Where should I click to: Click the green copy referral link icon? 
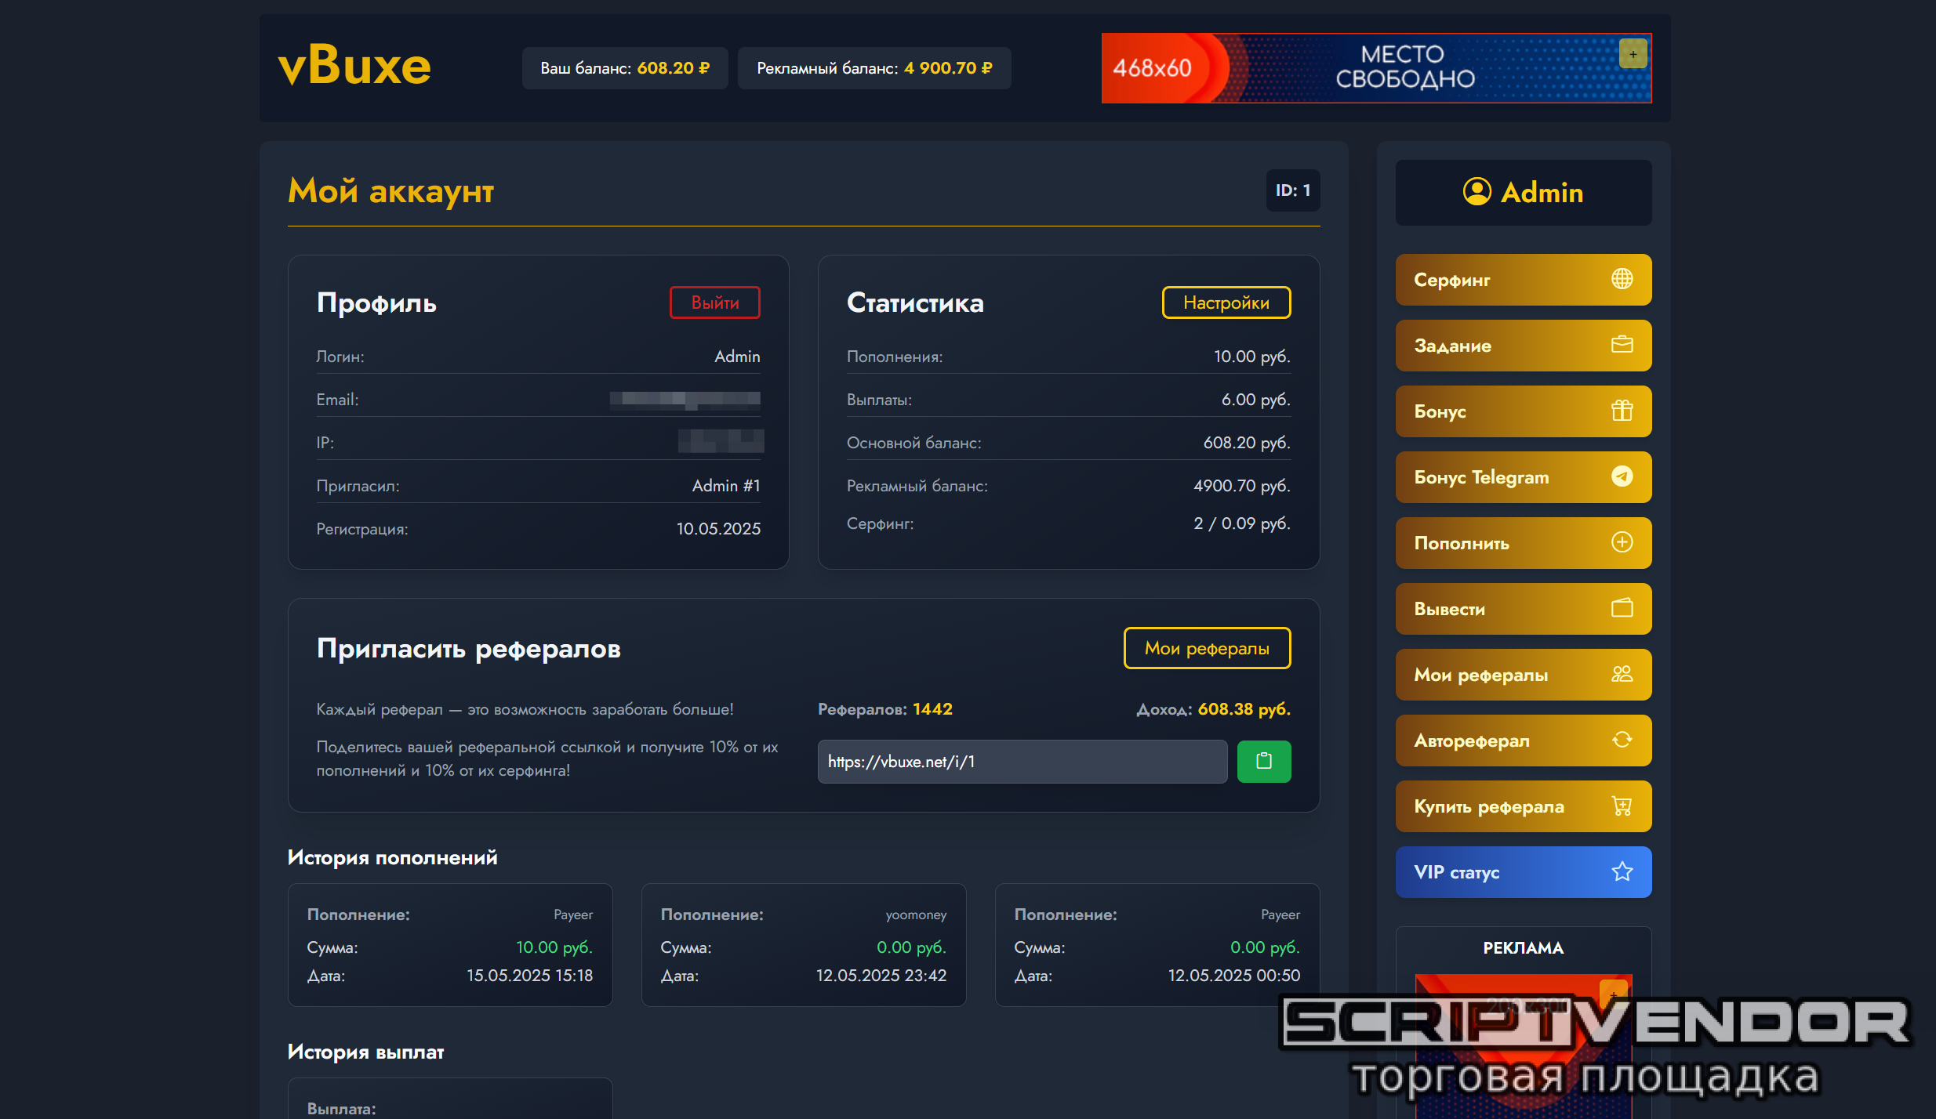coord(1263,761)
